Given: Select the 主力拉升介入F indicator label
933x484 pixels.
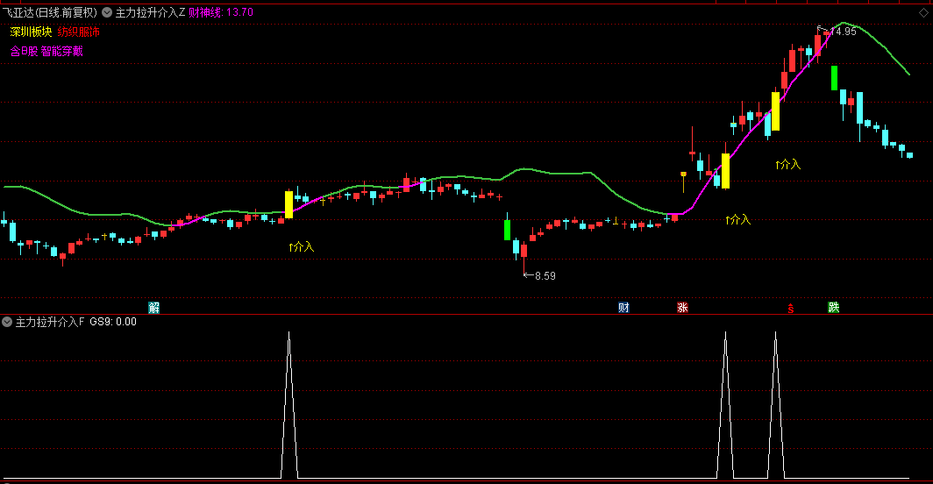Looking at the screenshot, I should (50, 322).
